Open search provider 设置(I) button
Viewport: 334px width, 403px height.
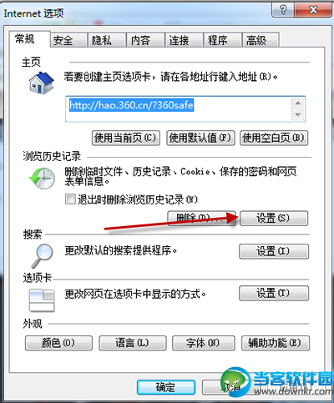(x=274, y=251)
